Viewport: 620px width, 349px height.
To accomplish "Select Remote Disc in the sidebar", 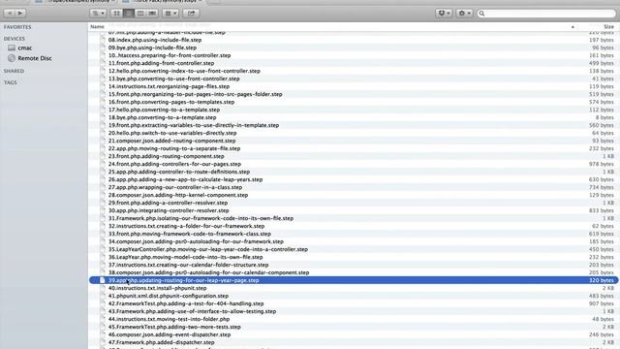I will coord(35,58).
